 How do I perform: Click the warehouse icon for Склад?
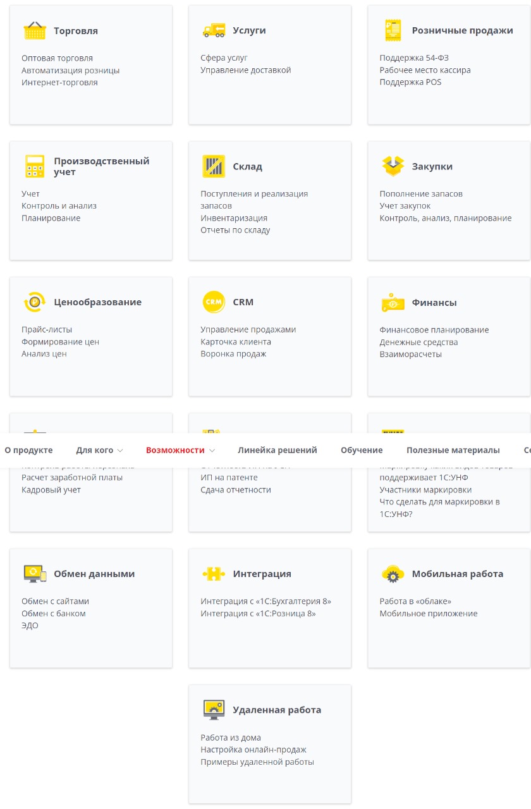pos(214,166)
